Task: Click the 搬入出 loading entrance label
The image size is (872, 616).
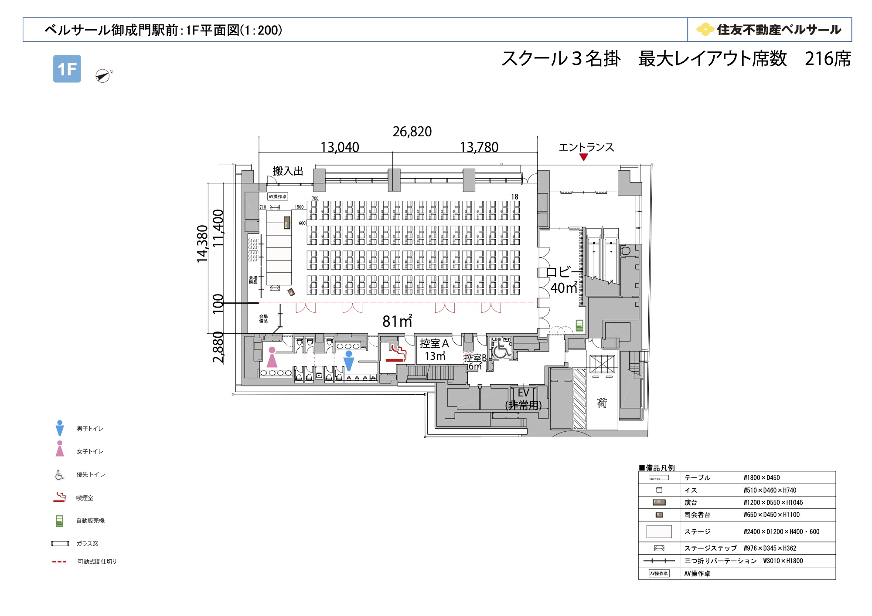Action: click(x=288, y=171)
